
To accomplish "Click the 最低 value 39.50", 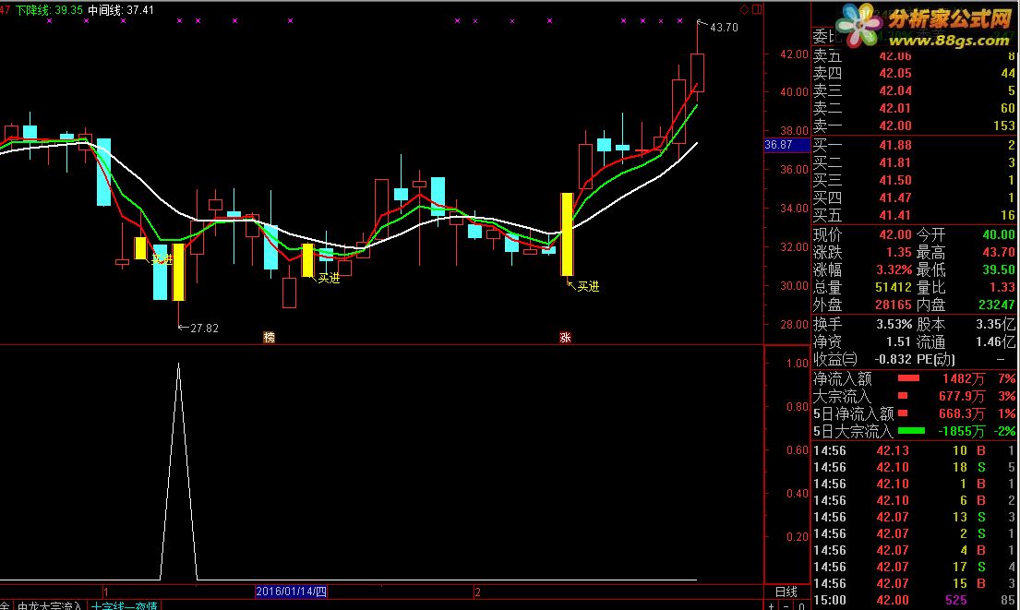I will [x=999, y=269].
